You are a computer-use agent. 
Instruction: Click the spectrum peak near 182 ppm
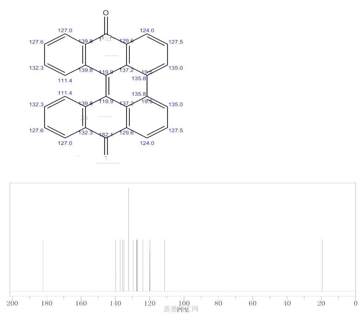pyautogui.click(x=43, y=265)
